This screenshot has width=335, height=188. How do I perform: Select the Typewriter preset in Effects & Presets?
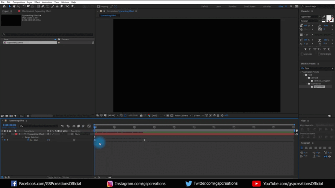[x=319, y=87]
